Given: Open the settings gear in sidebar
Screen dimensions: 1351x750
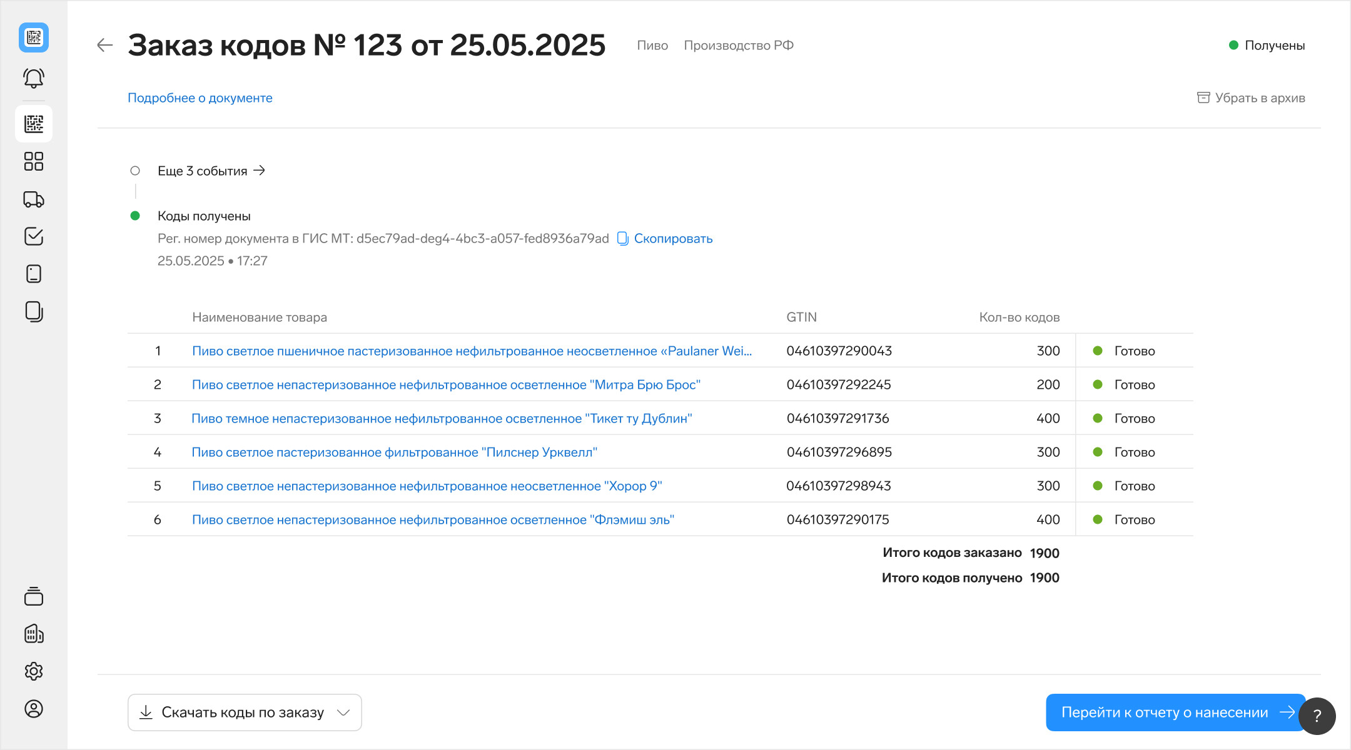Looking at the screenshot, I should click(x=34, y=671).
